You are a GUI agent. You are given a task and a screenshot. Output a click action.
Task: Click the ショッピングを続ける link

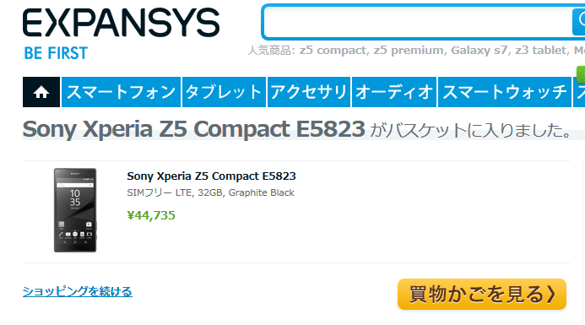click(x=77, y=291)
